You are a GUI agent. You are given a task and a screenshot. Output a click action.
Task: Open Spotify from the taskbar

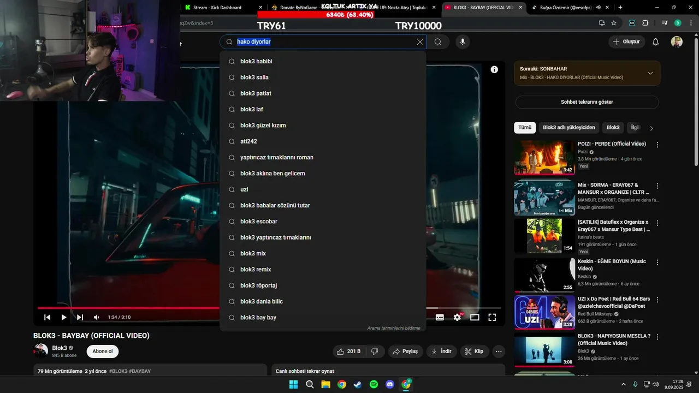pos(374,384)
